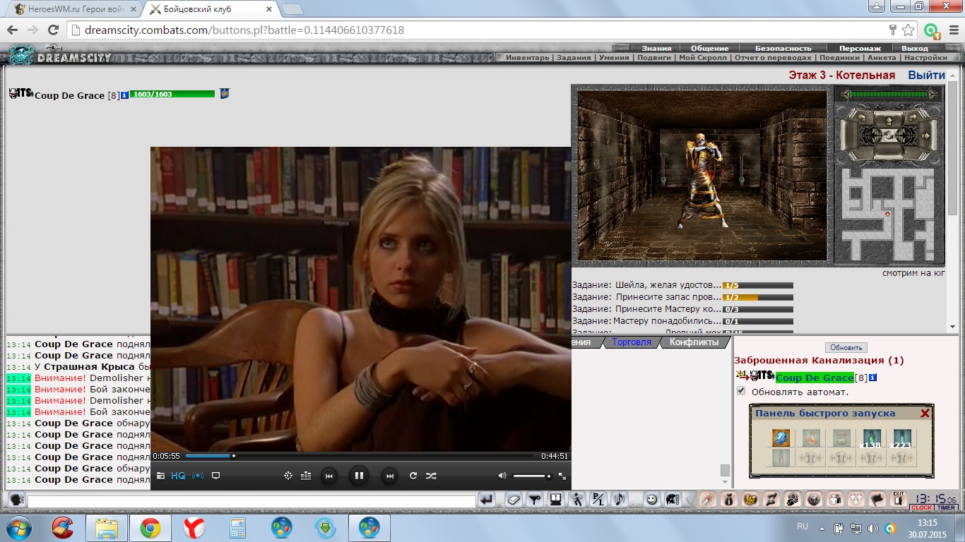The height and width of the screenshot is (542, 965).
Task: Toggle 'Обновлять автомат.' checkbox
Action: point(741,390)
